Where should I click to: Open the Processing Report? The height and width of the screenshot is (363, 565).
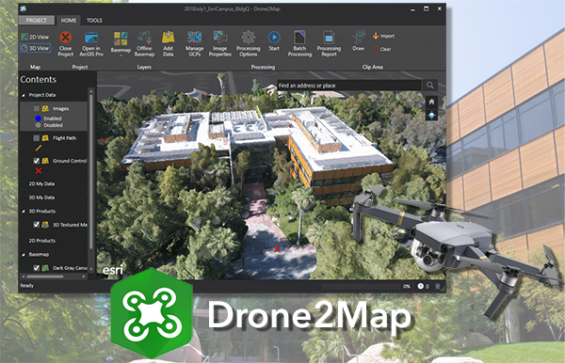pos(329,44)
